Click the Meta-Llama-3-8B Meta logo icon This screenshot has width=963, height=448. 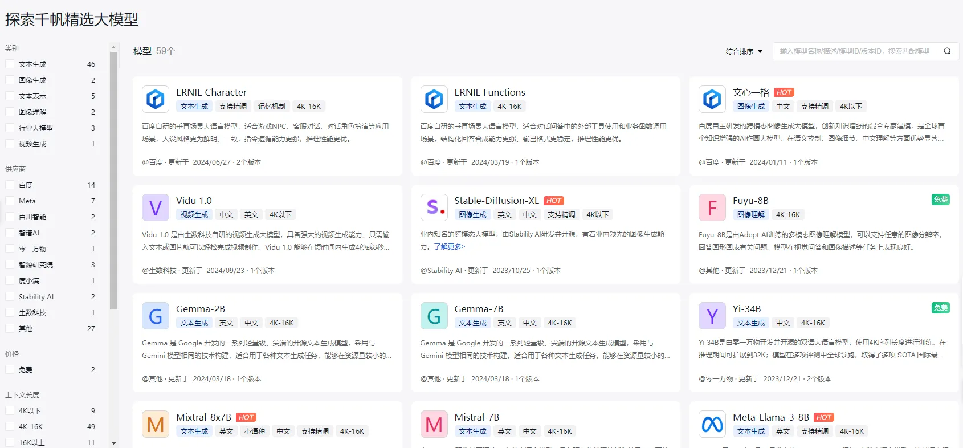coord(712,424)
